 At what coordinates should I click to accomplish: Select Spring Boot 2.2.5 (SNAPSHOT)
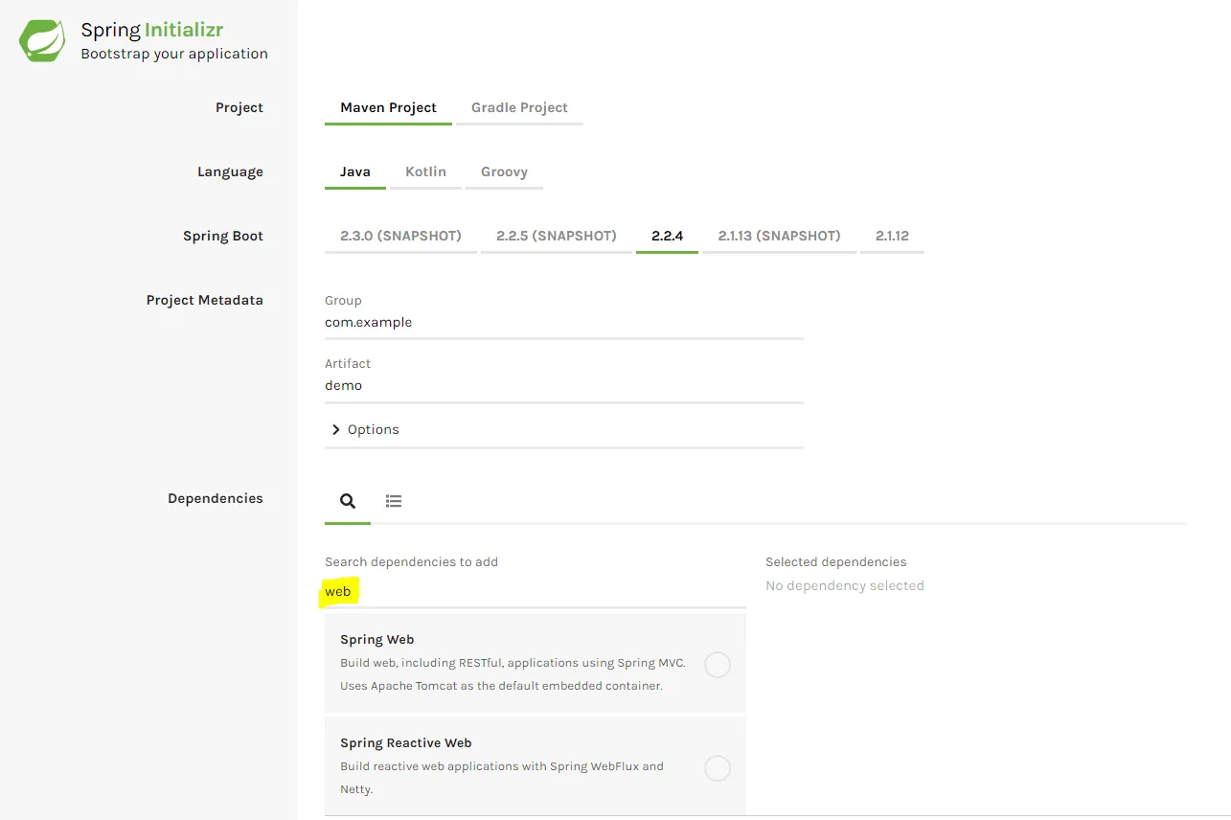pyautogui.click(x=557, y=236)
